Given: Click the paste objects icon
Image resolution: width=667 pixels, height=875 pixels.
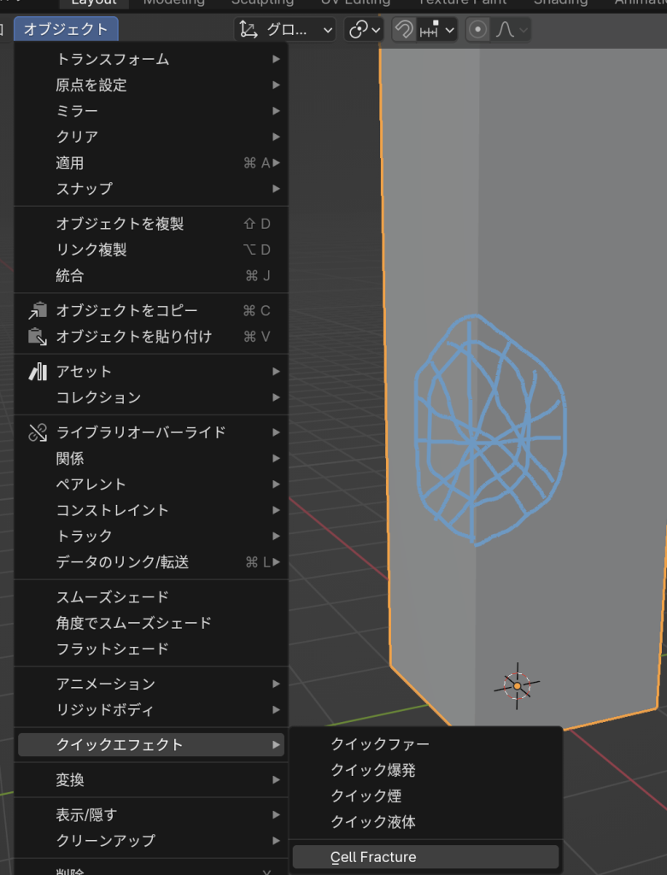Looking at the screenshot, I should coord(38,337).
